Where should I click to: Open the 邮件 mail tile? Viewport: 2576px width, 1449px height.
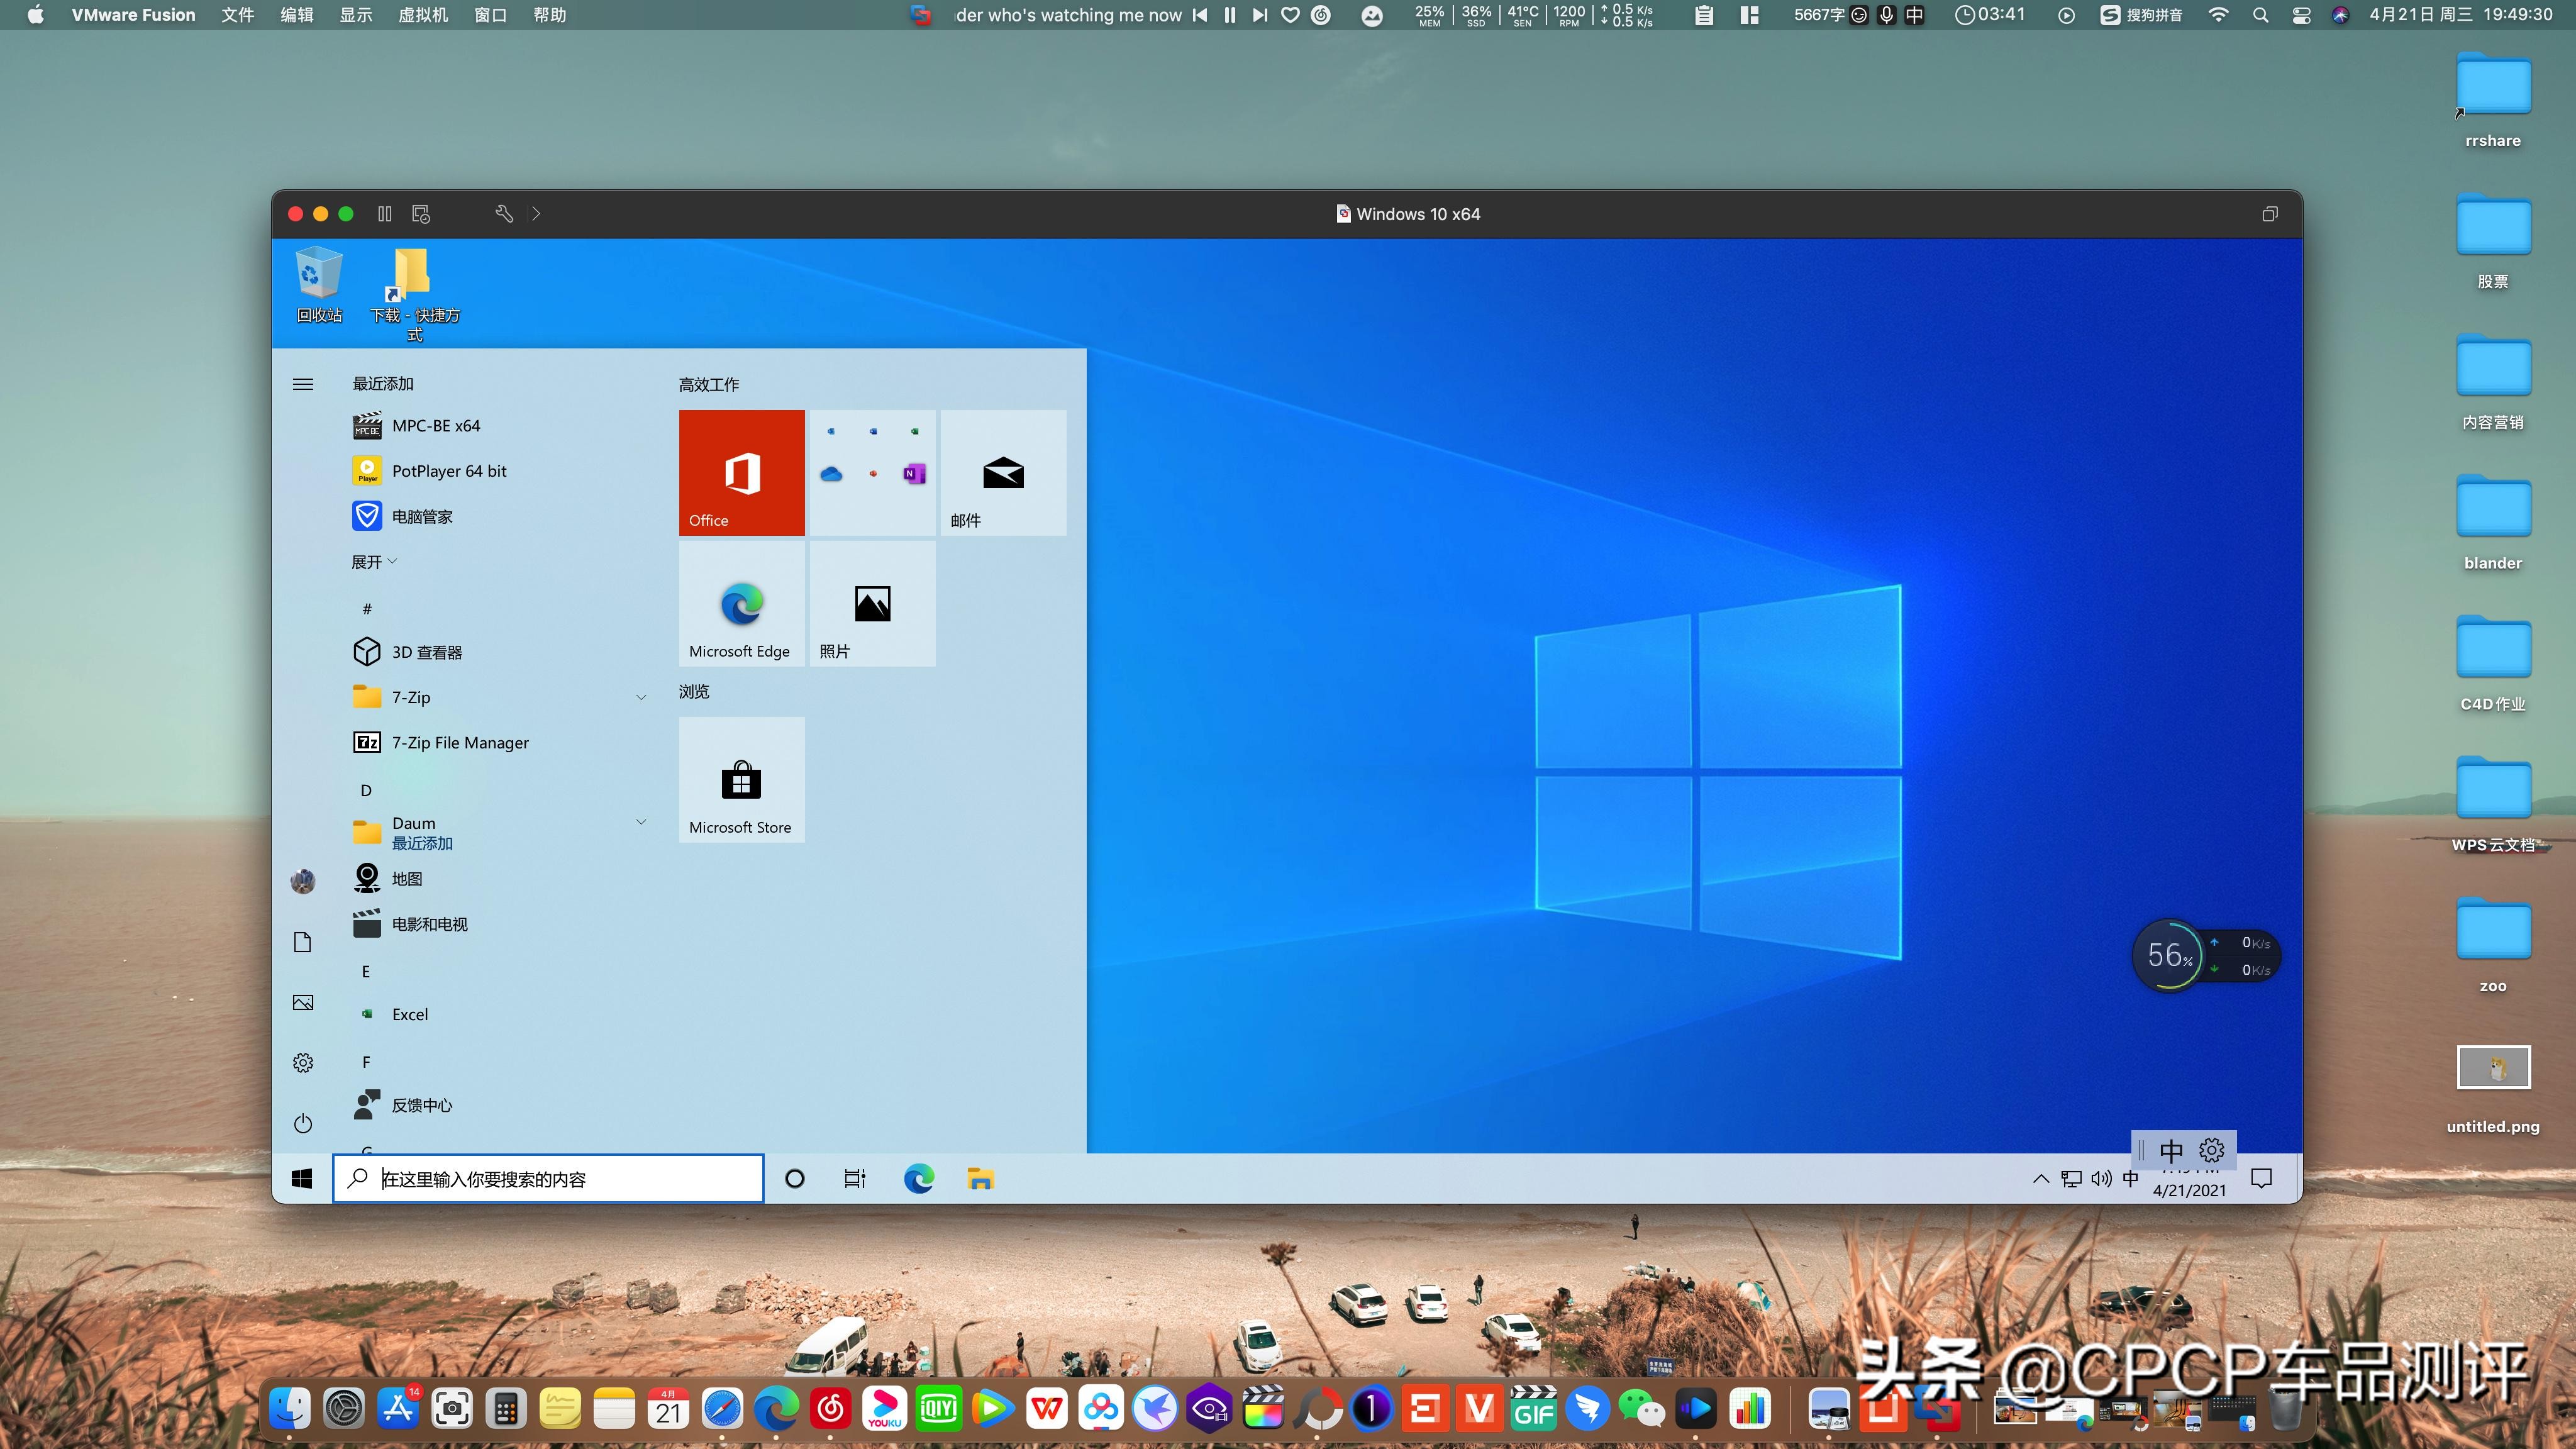tap(1003, 472)
